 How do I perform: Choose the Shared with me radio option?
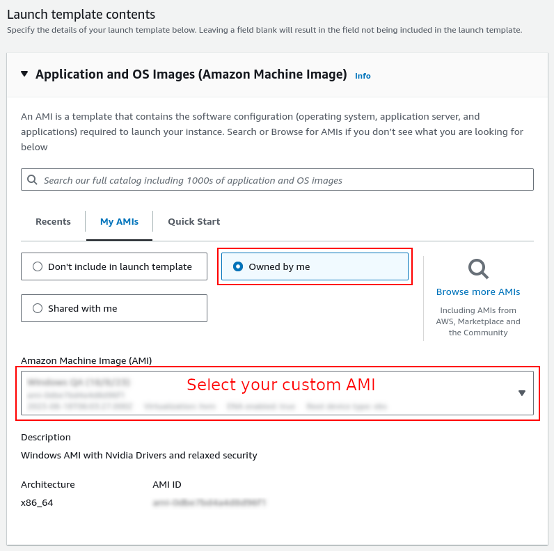pyautogui.click(x=38, y=308)
